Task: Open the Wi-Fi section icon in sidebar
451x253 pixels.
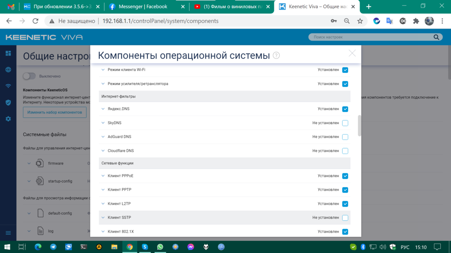Action: click(8, 86)
